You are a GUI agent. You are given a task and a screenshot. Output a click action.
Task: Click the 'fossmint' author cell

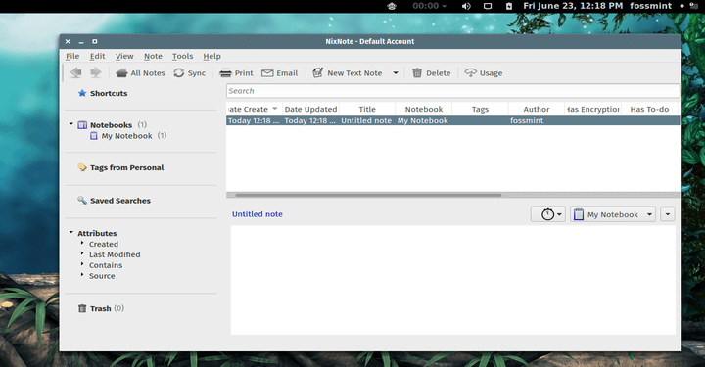coord(527,120)
